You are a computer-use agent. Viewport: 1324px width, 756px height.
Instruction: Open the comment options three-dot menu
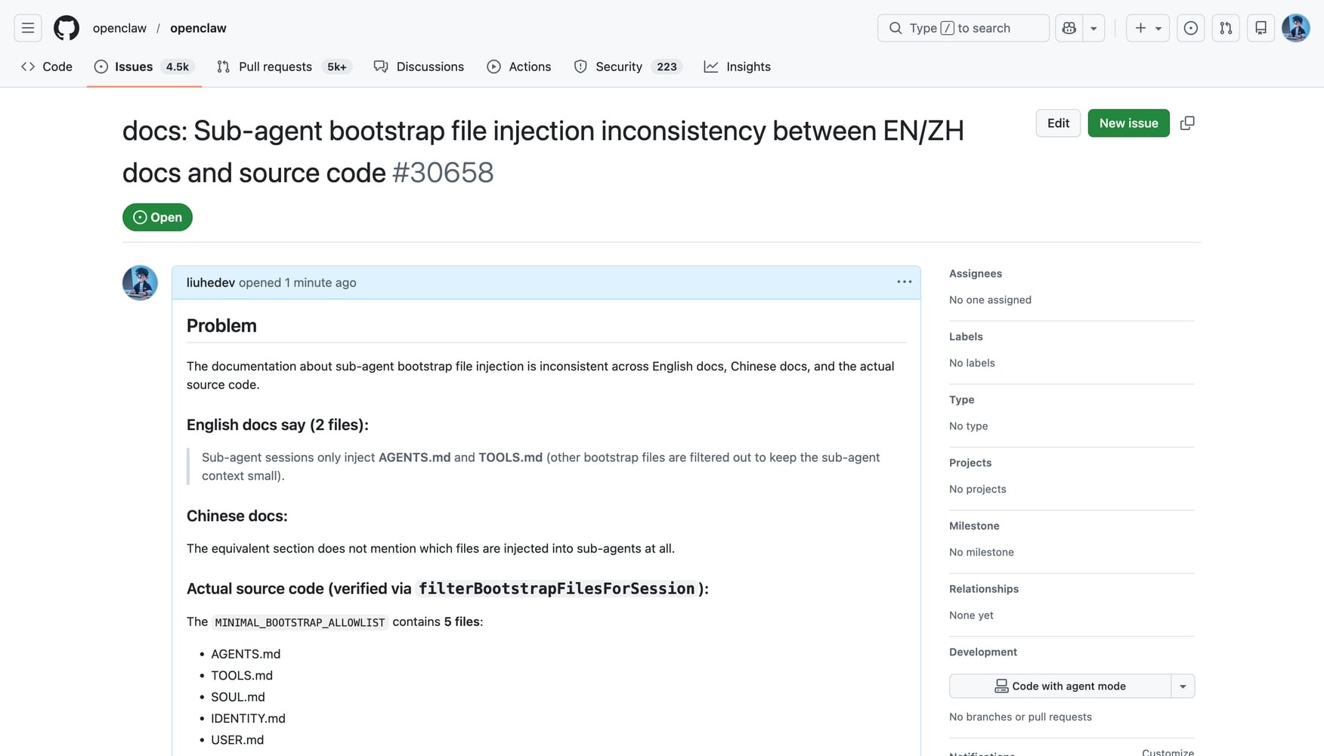(904, 282)
